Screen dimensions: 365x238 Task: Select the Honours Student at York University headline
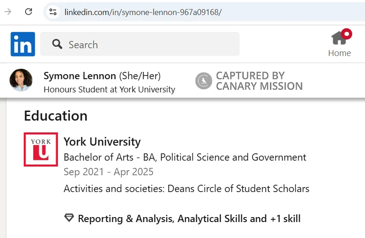(x=109, y=90)
